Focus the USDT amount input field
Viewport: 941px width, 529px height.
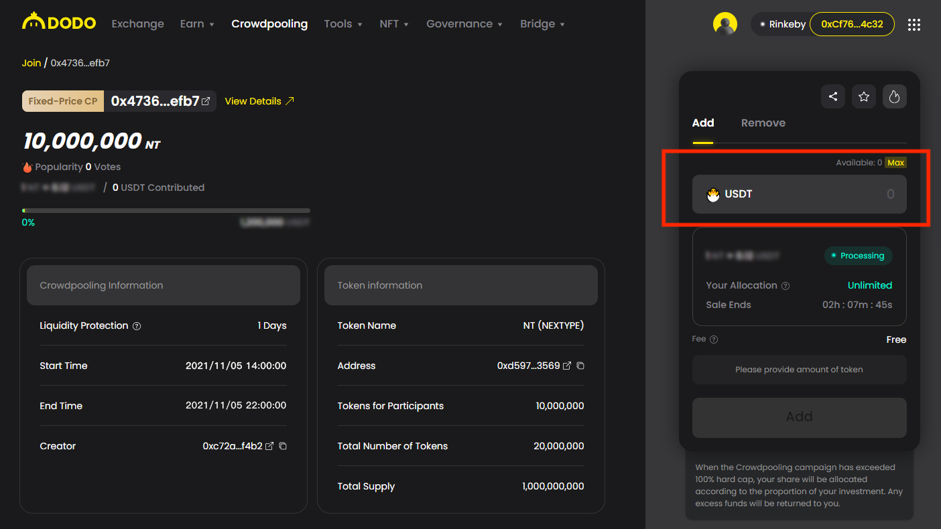(800, 194)
